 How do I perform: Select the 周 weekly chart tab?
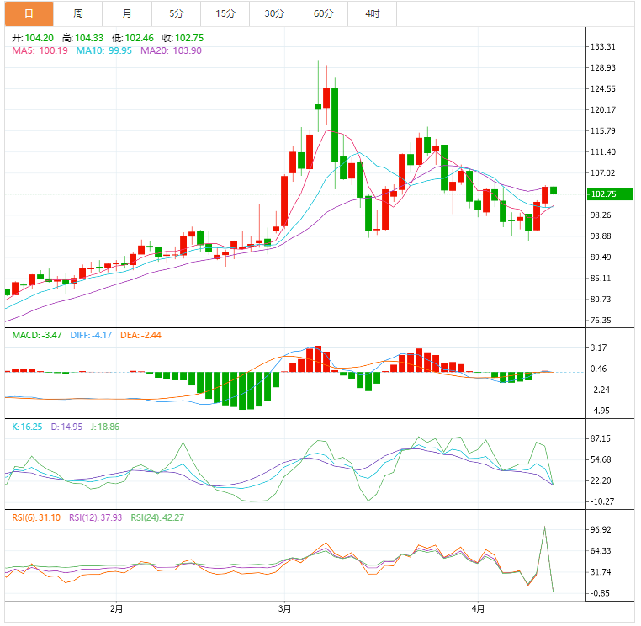point(77,13)
